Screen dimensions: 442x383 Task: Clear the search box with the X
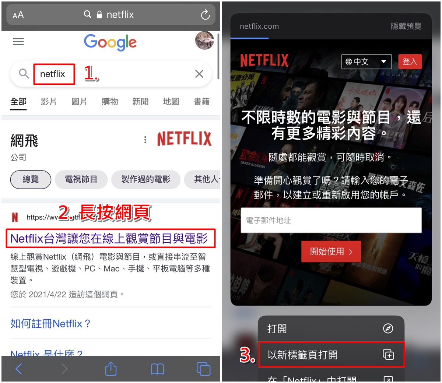199,74
